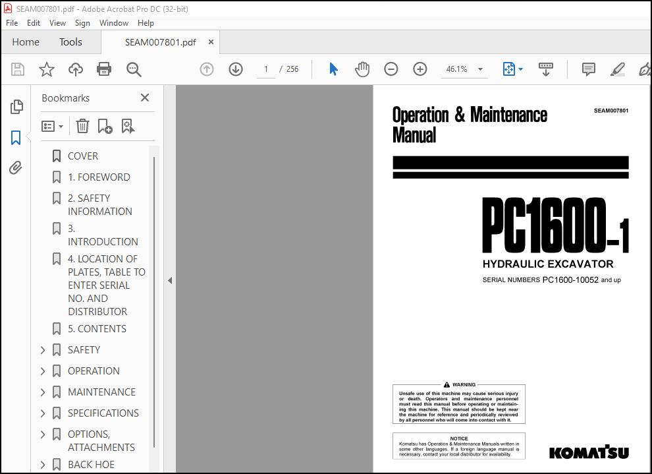Open the Window menu
Screen dimensions: 652x474
(x=113, y=23)
